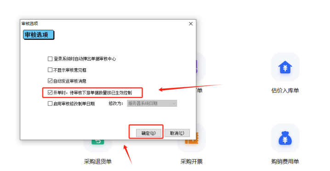Viewport: 330px width, 171px height.
Task: Check 登录系统时自动弹出单据审核中心 checkbox
Action: 50,59
